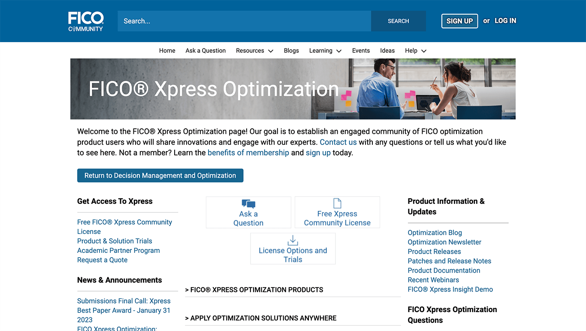Go to the Home menu item
This screenshot has width=586, height=331.
pos(167,51)
